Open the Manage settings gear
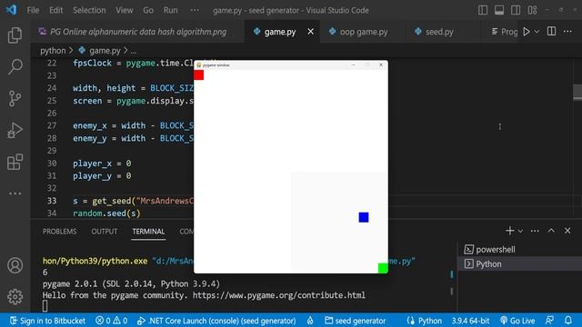Image resolution: width=582 pixels, height=327 pixels. pos(15,297)
